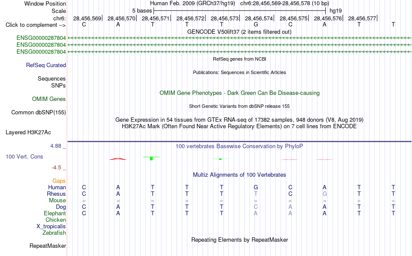The image size is (412, 256).
Task: Click 'Multiz Alignments of 100 Vertebrates' title
Action: click(239, 175)
